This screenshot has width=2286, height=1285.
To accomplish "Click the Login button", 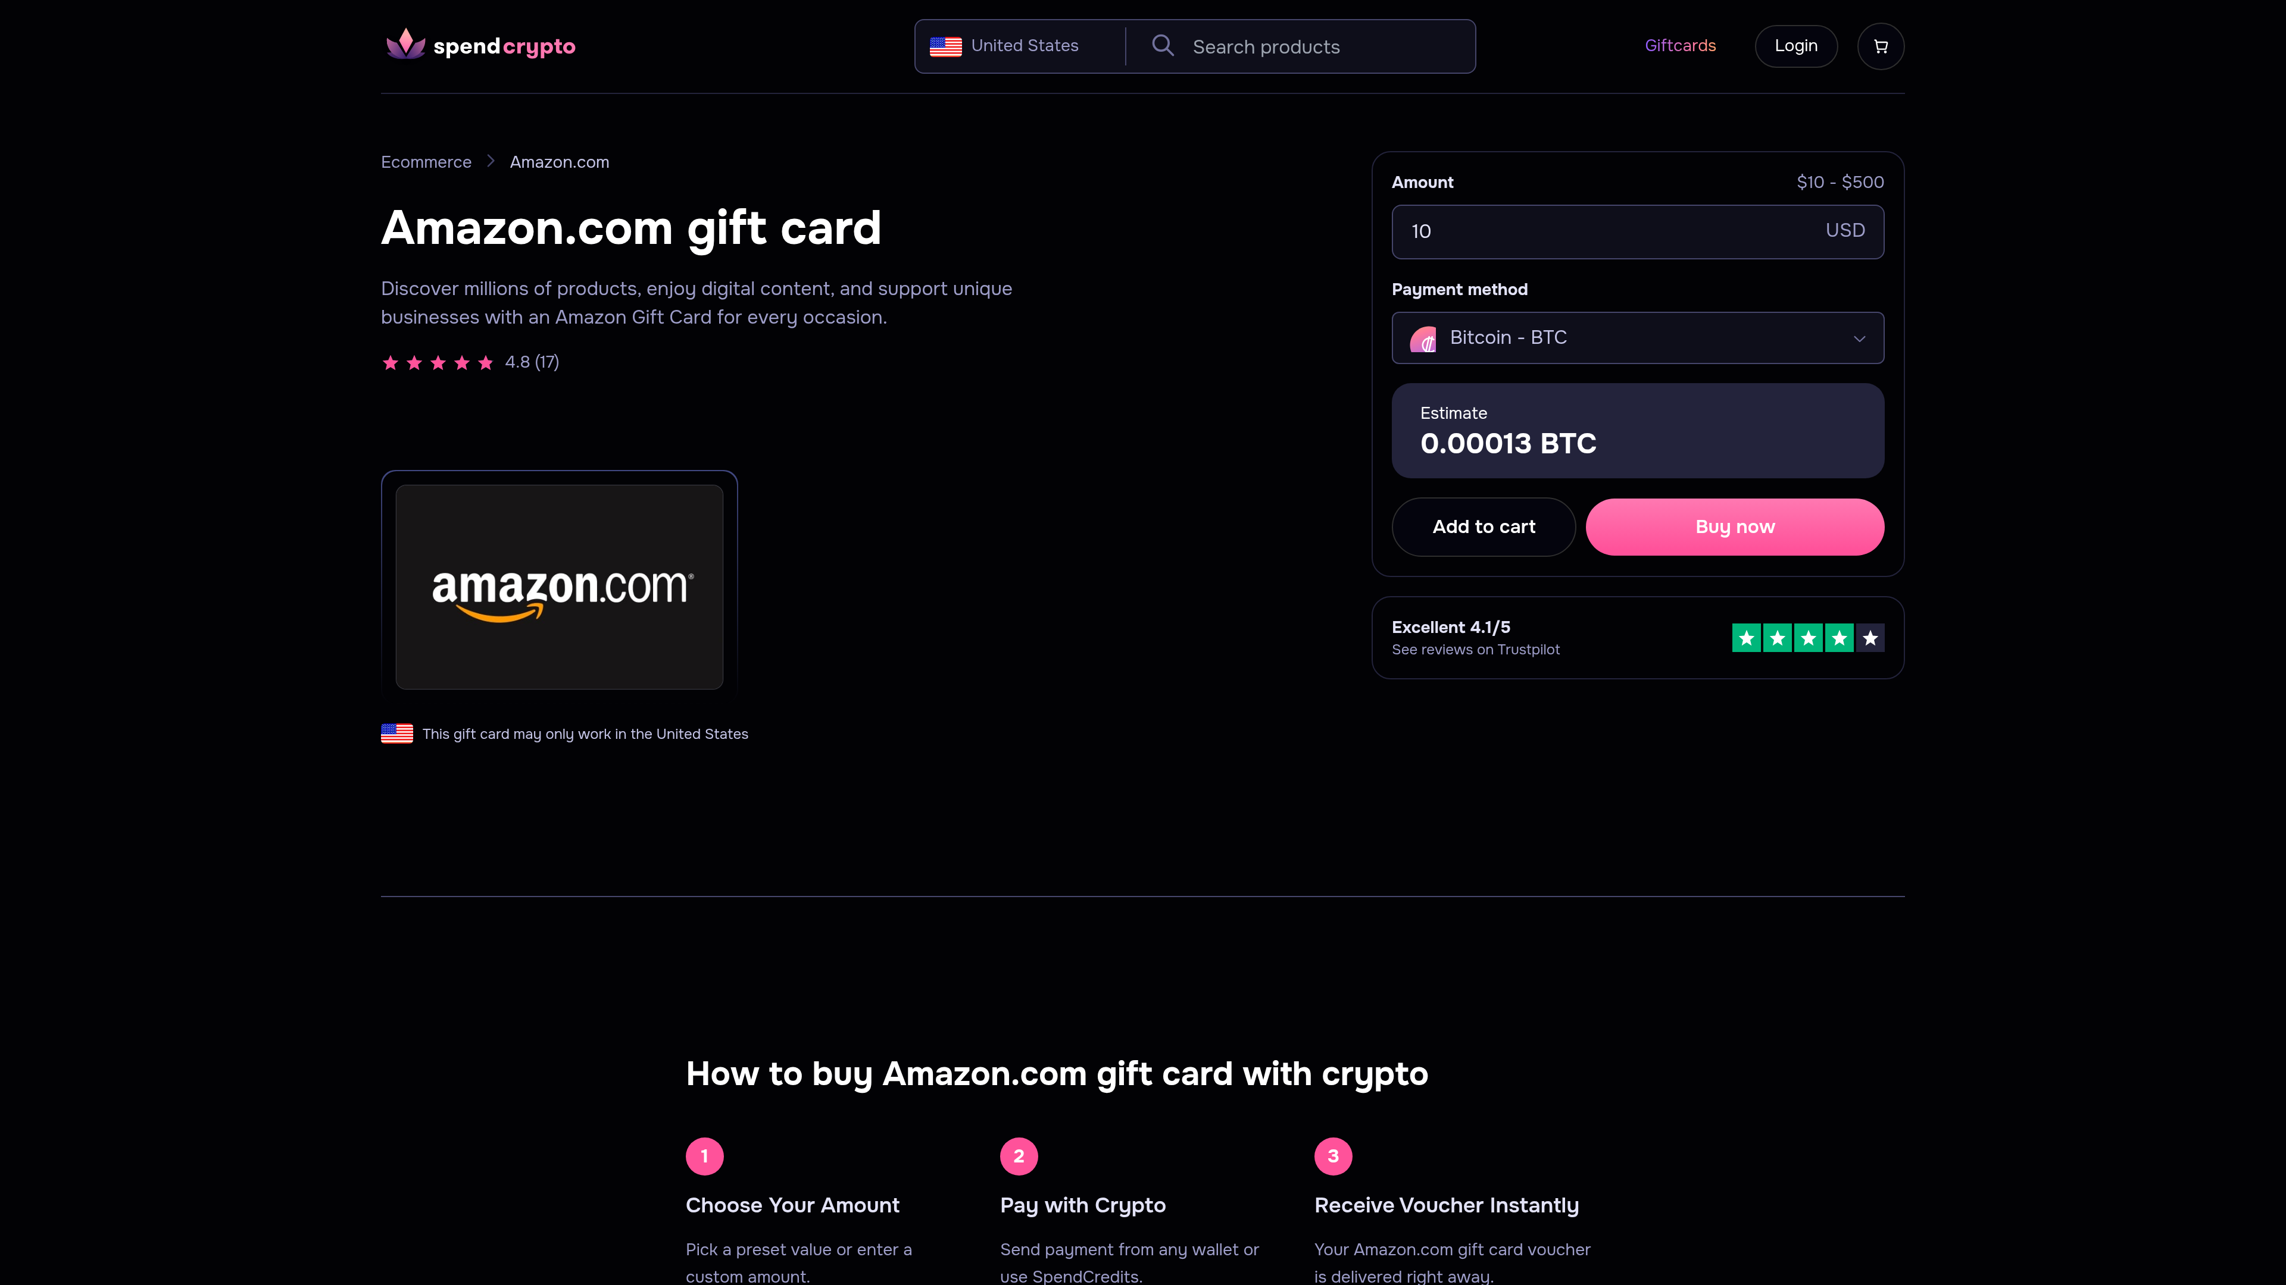I will tap(1795, 46).
